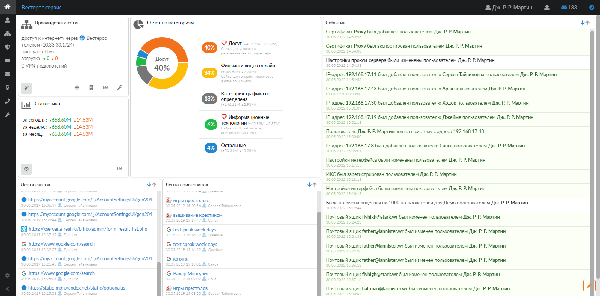Viewport: 600px width, 296px height.
Task: Click the orange pencil edit dashboard button
Action: click(x=589, y=285)
